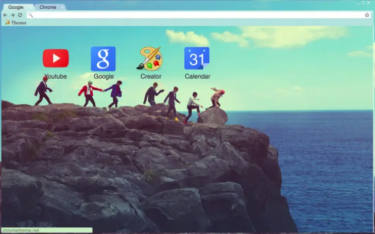Screen dimensions: 375x234
Task: Bookmark this page with the star icon
Action: (x=367, y=15)
